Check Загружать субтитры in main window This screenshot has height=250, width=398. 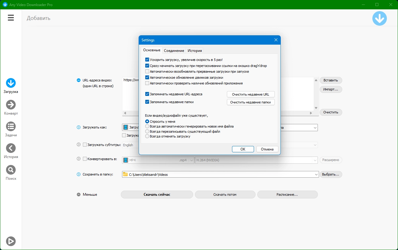[85, 145]
